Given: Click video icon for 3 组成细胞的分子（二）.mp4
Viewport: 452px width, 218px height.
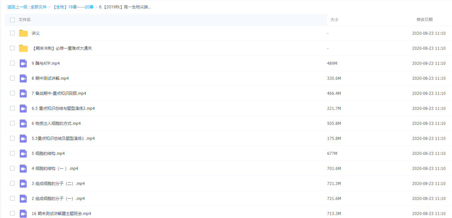Looking at the screenshot, I should point(23,184).
